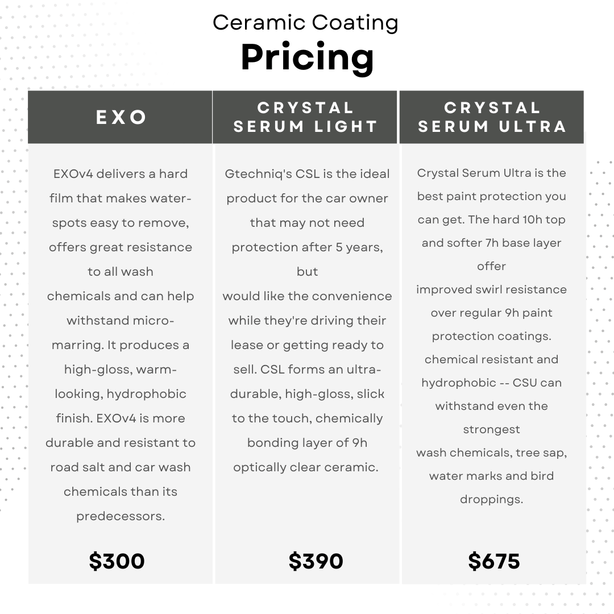The height and width of the screenshot is (614, 614).
Task: Click the "EXOv4 delivers a hard" line
Action: tap(121, 174)
